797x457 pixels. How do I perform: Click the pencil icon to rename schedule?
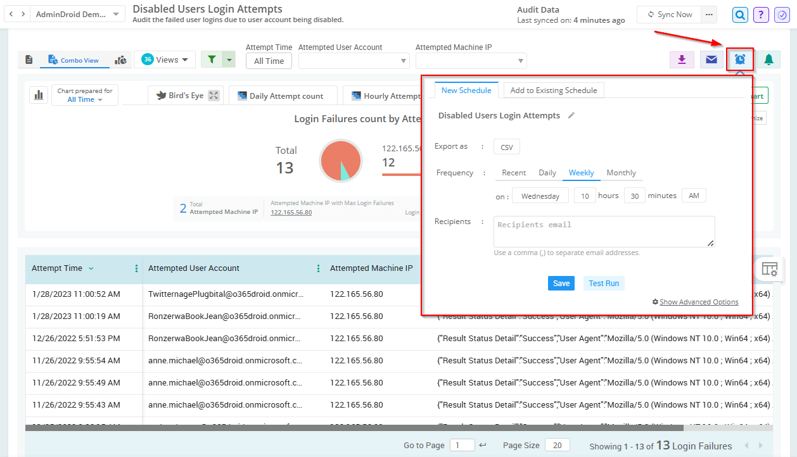[x=571, y=115]
